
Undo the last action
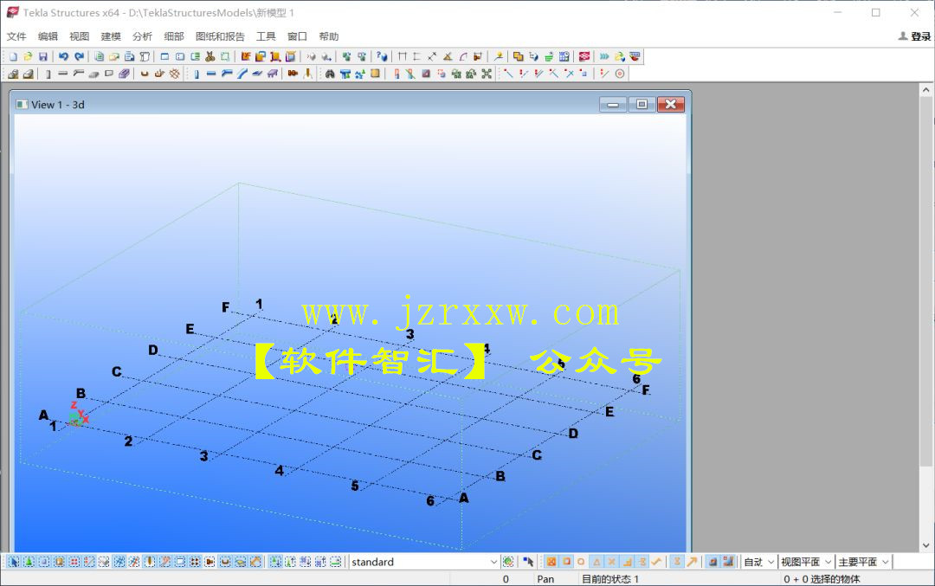click(63, 56)
